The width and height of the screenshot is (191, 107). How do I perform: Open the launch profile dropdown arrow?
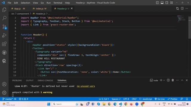click(164, 80)
